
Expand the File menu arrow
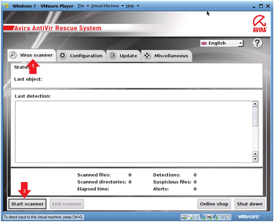[88, 6]
